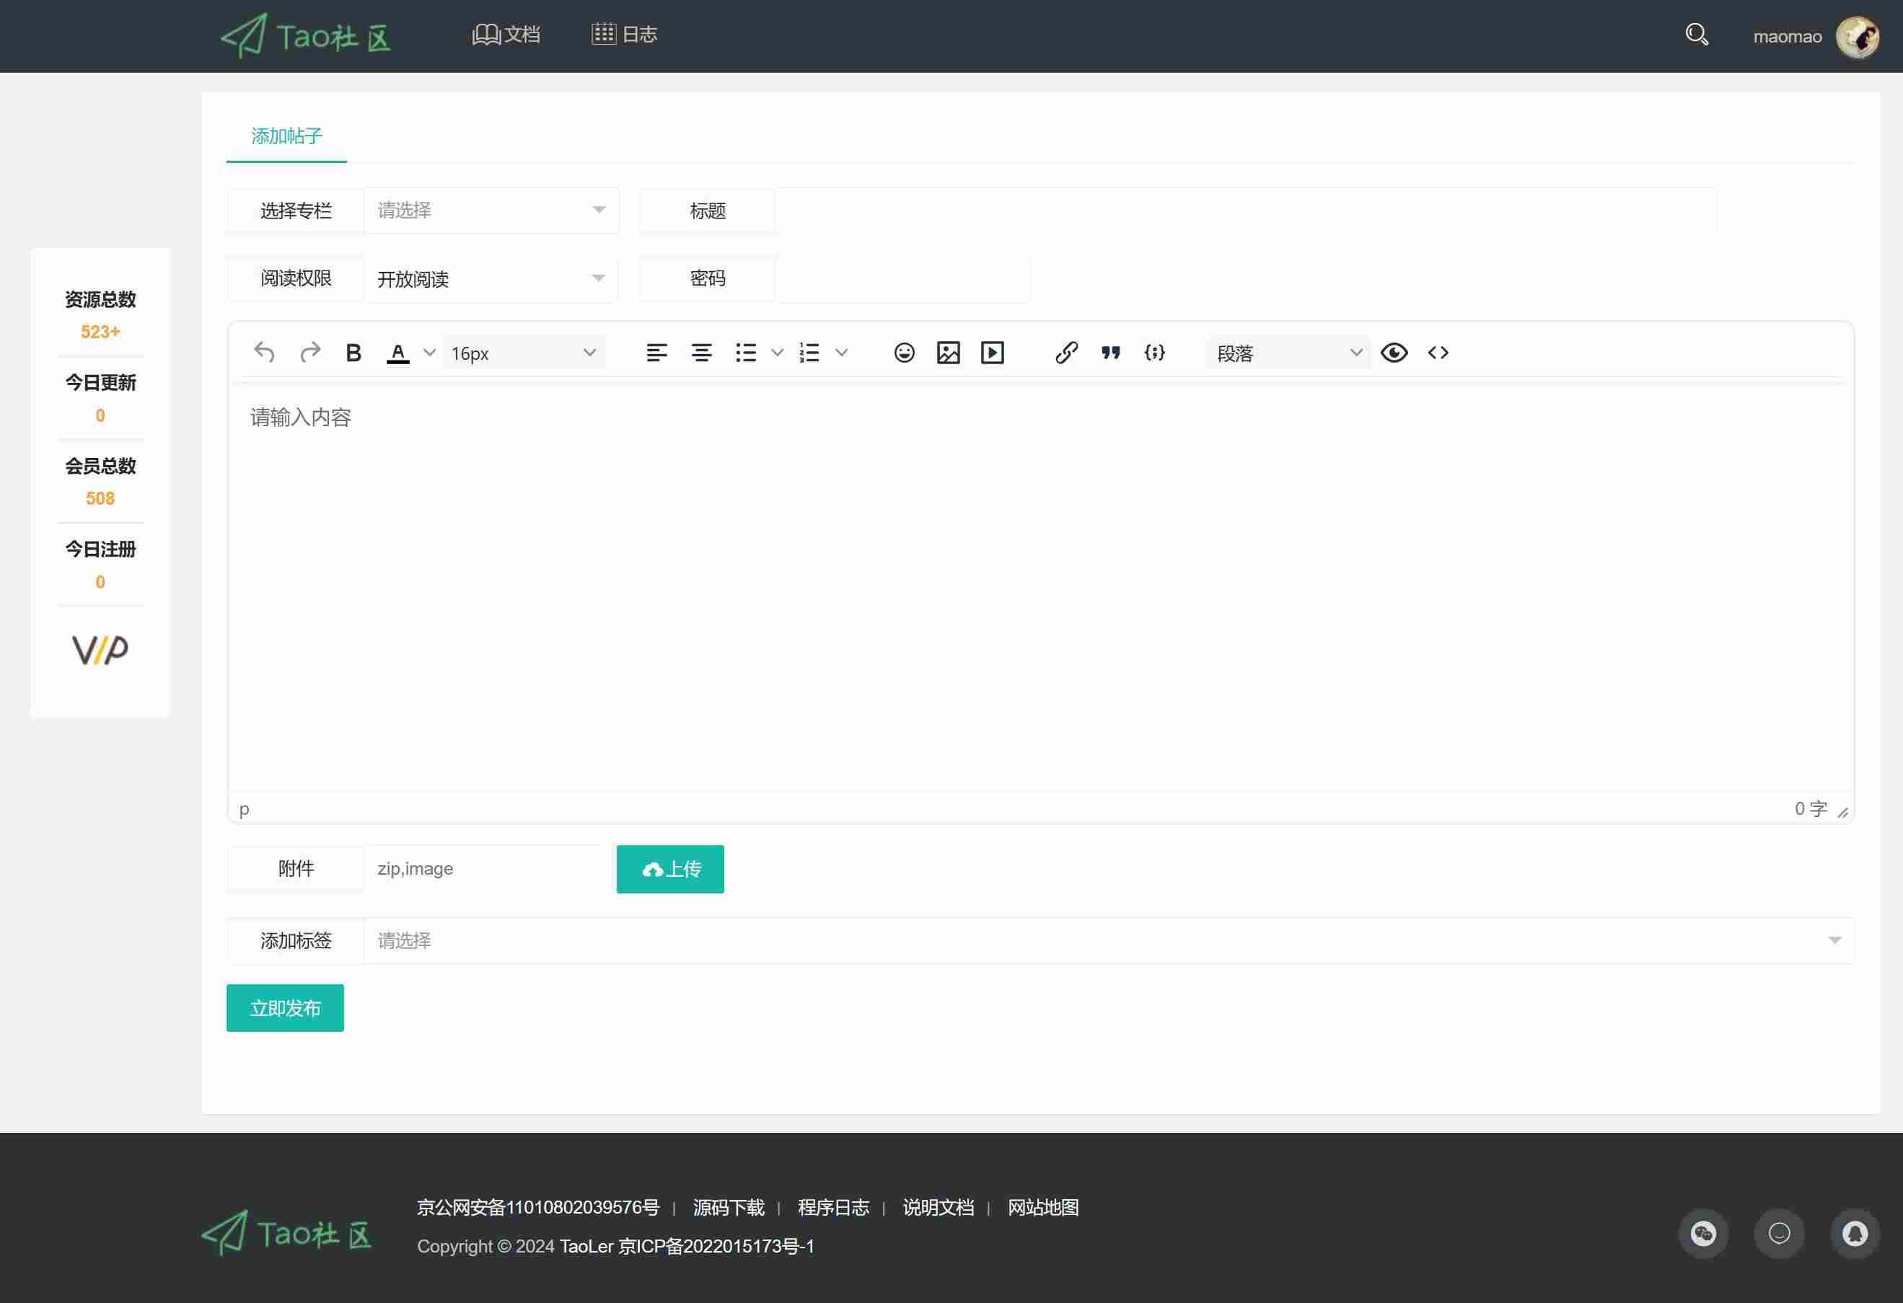Toggle center text alignment
The height and width of the screenshot is (1303, 1903).
click(x=701, y=353)
